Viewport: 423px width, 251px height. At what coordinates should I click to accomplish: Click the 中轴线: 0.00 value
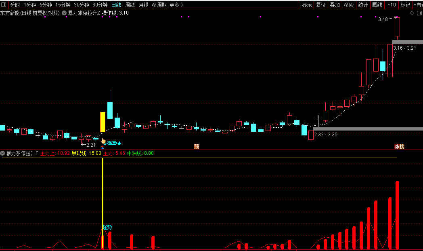pos(140,153)
